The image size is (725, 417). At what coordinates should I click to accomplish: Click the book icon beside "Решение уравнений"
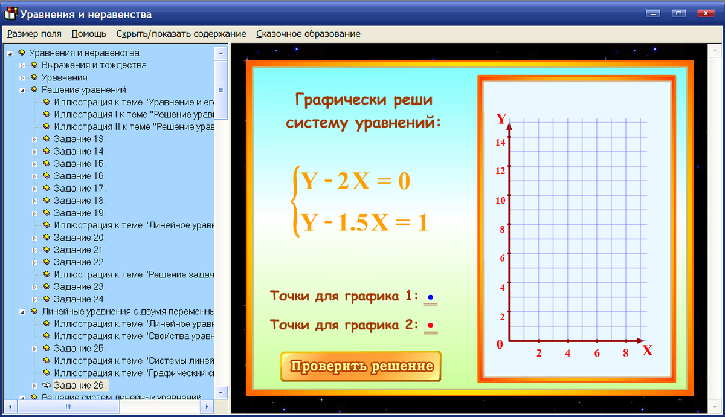pos(34,89)
